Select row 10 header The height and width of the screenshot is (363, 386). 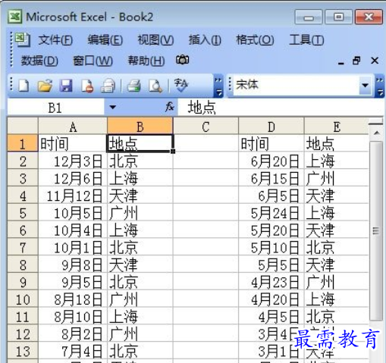tap(23, 299)
